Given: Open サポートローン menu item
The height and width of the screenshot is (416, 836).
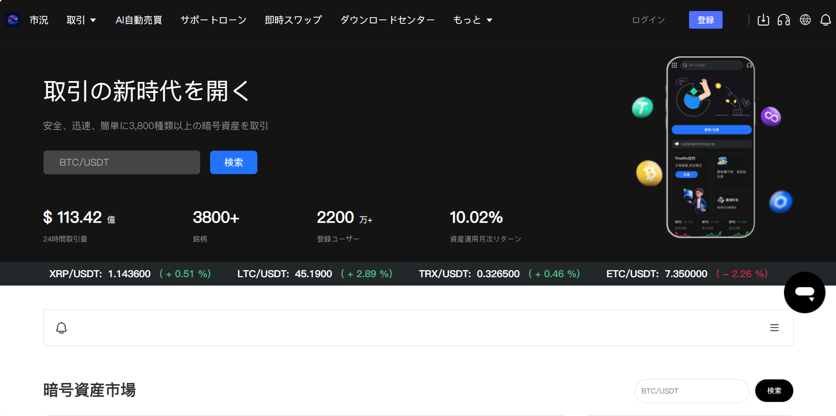Looking at the screenshot, I should click(x=214, y=20).
